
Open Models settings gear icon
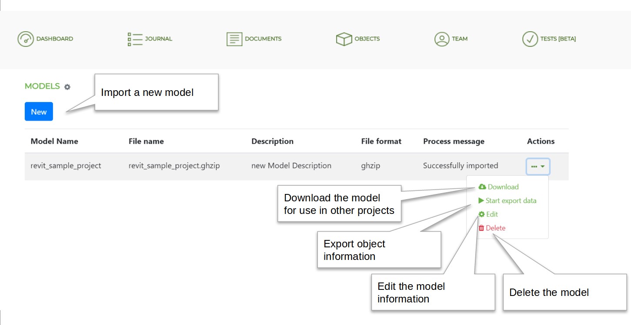click(67, 87)
